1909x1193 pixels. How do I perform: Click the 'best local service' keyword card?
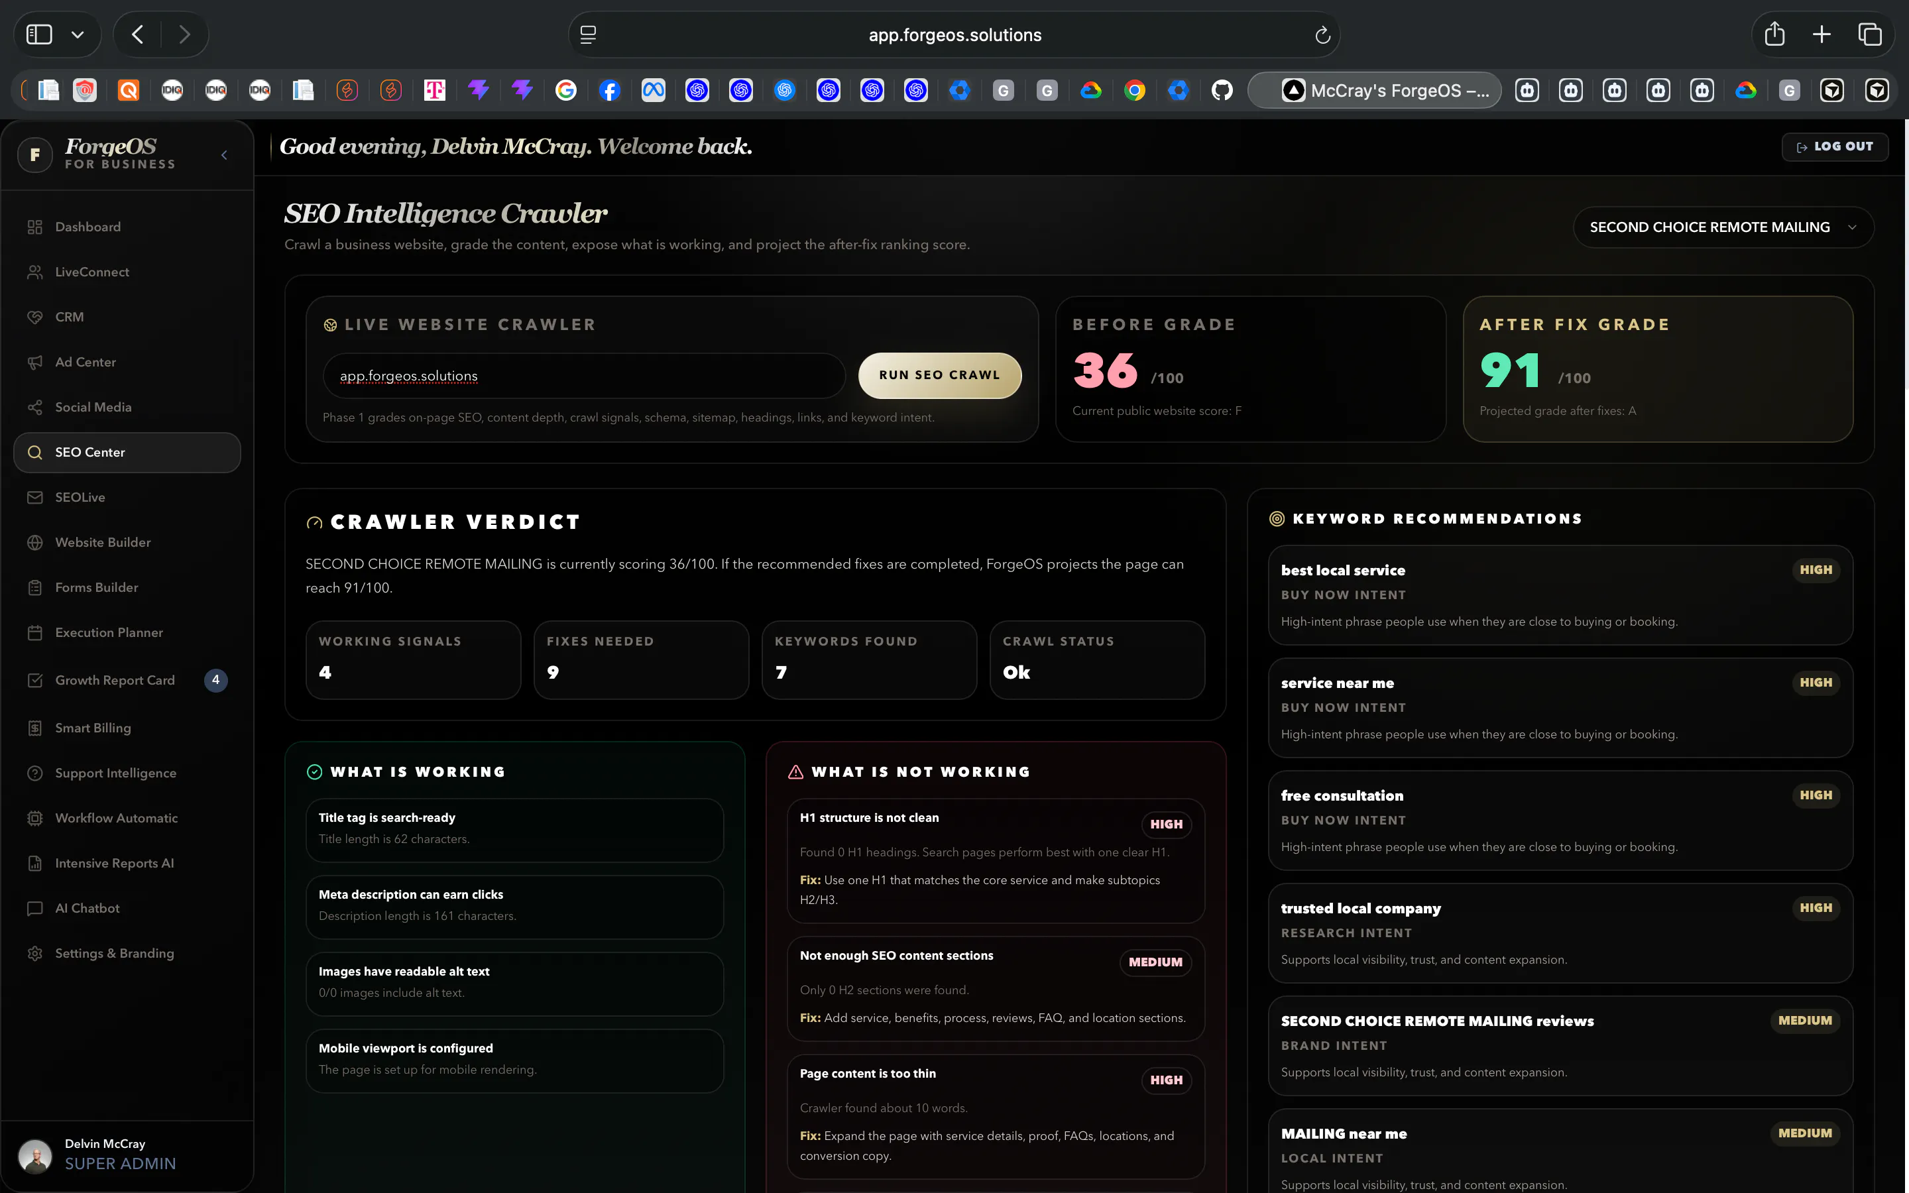click(x=1560, y=595)
